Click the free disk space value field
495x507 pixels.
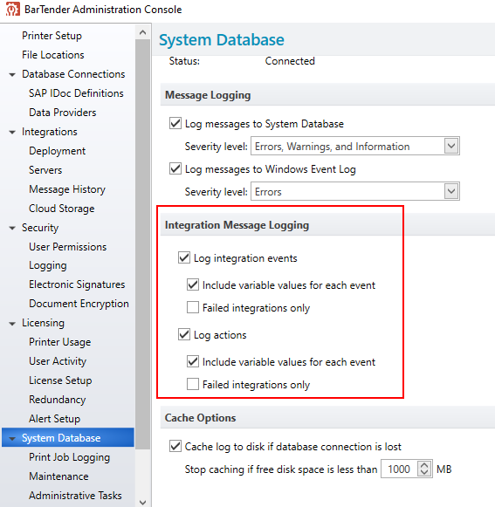[x=399, y=469]
